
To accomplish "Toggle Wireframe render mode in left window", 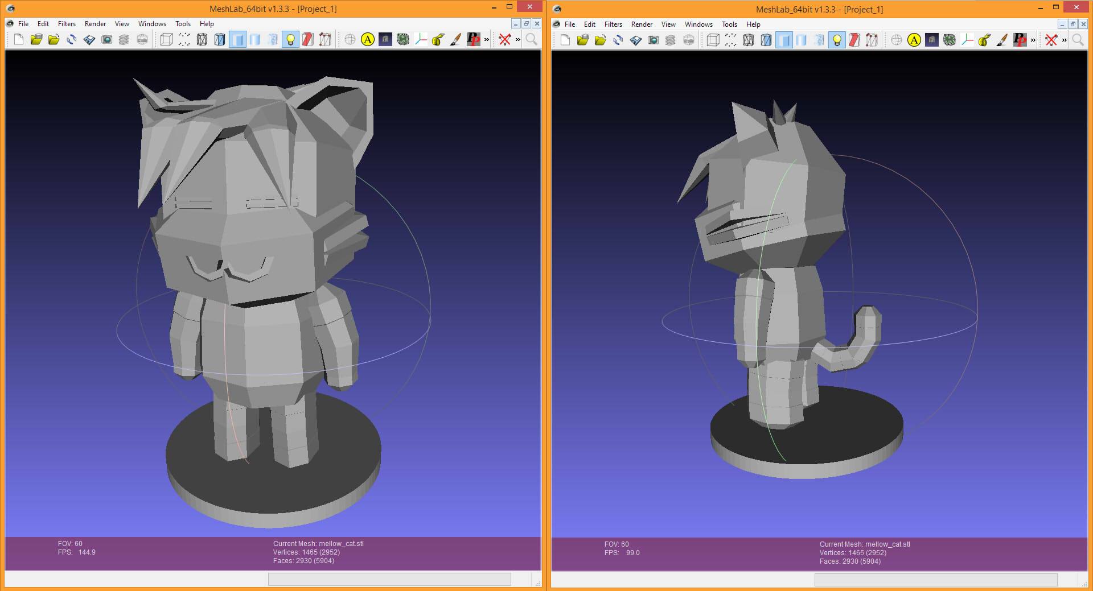I will point(202,39).
